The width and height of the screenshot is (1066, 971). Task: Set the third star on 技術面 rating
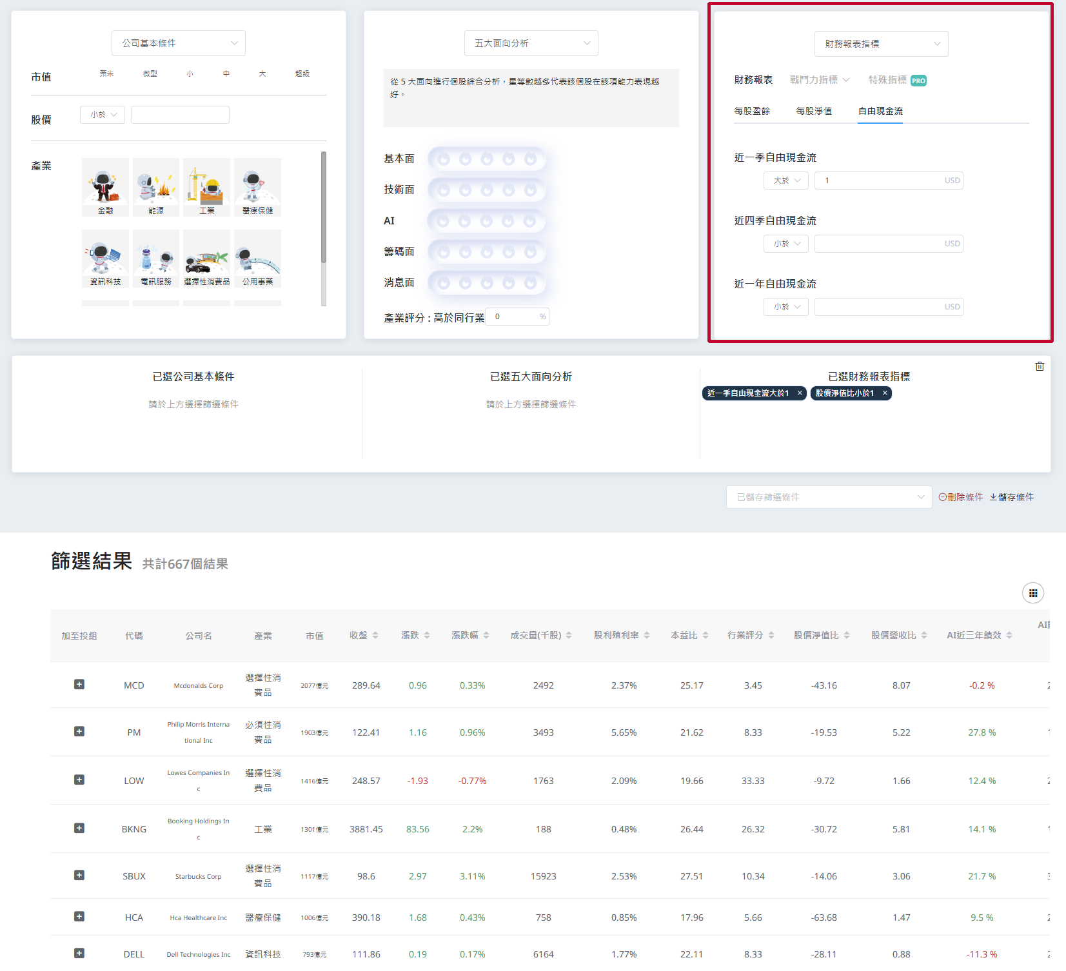486,190
